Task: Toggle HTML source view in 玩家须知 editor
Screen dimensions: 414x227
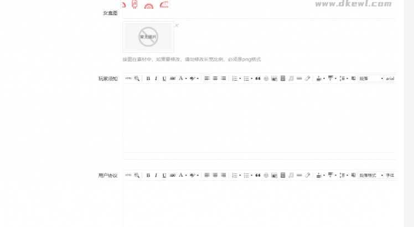Action: (x=128, y=78)
